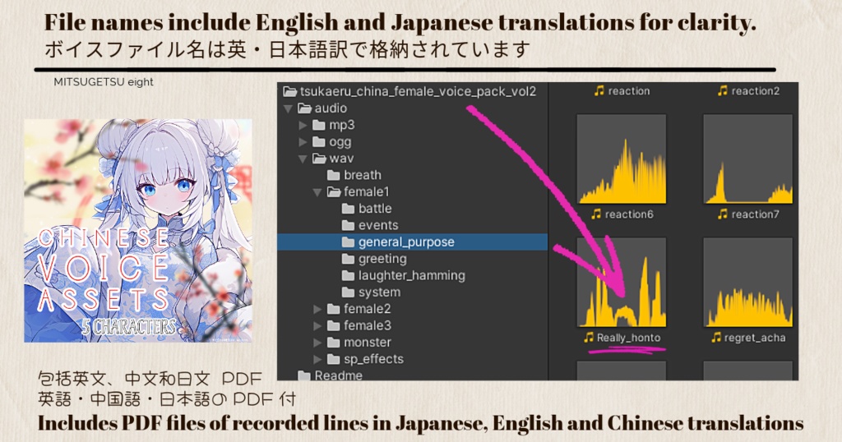Select the tsukaeru_china_female_voice_pack_vol2 root folder icon
842x442 pixels.
(290, 91)
